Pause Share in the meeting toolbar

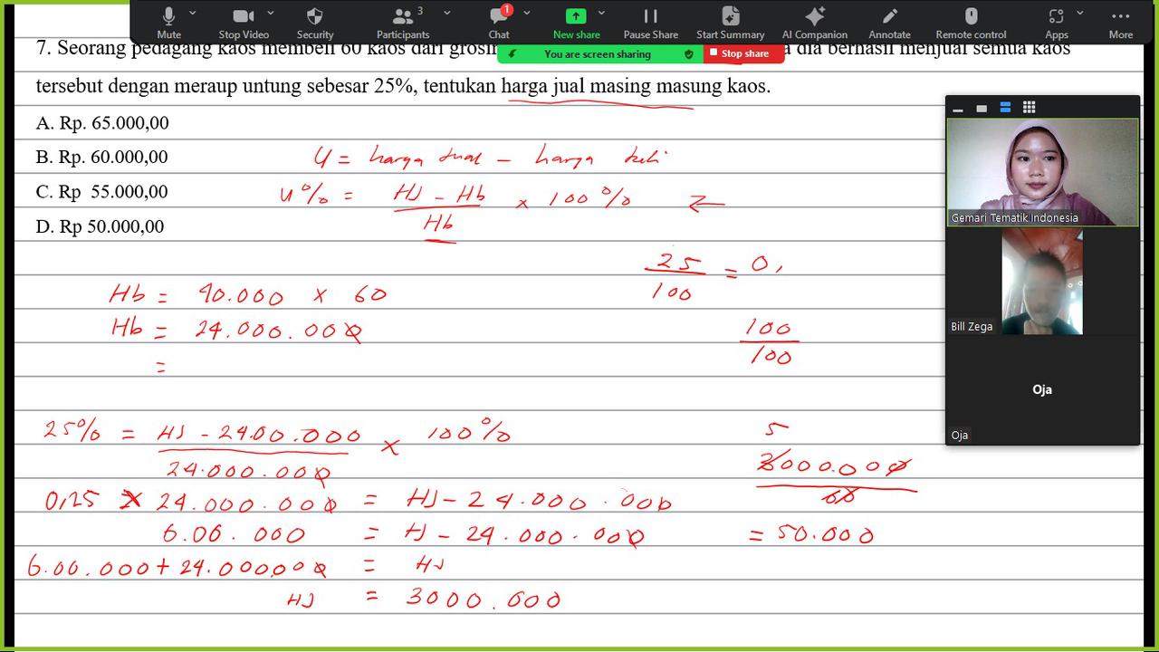pyautogui.click(x=650, y=16)
